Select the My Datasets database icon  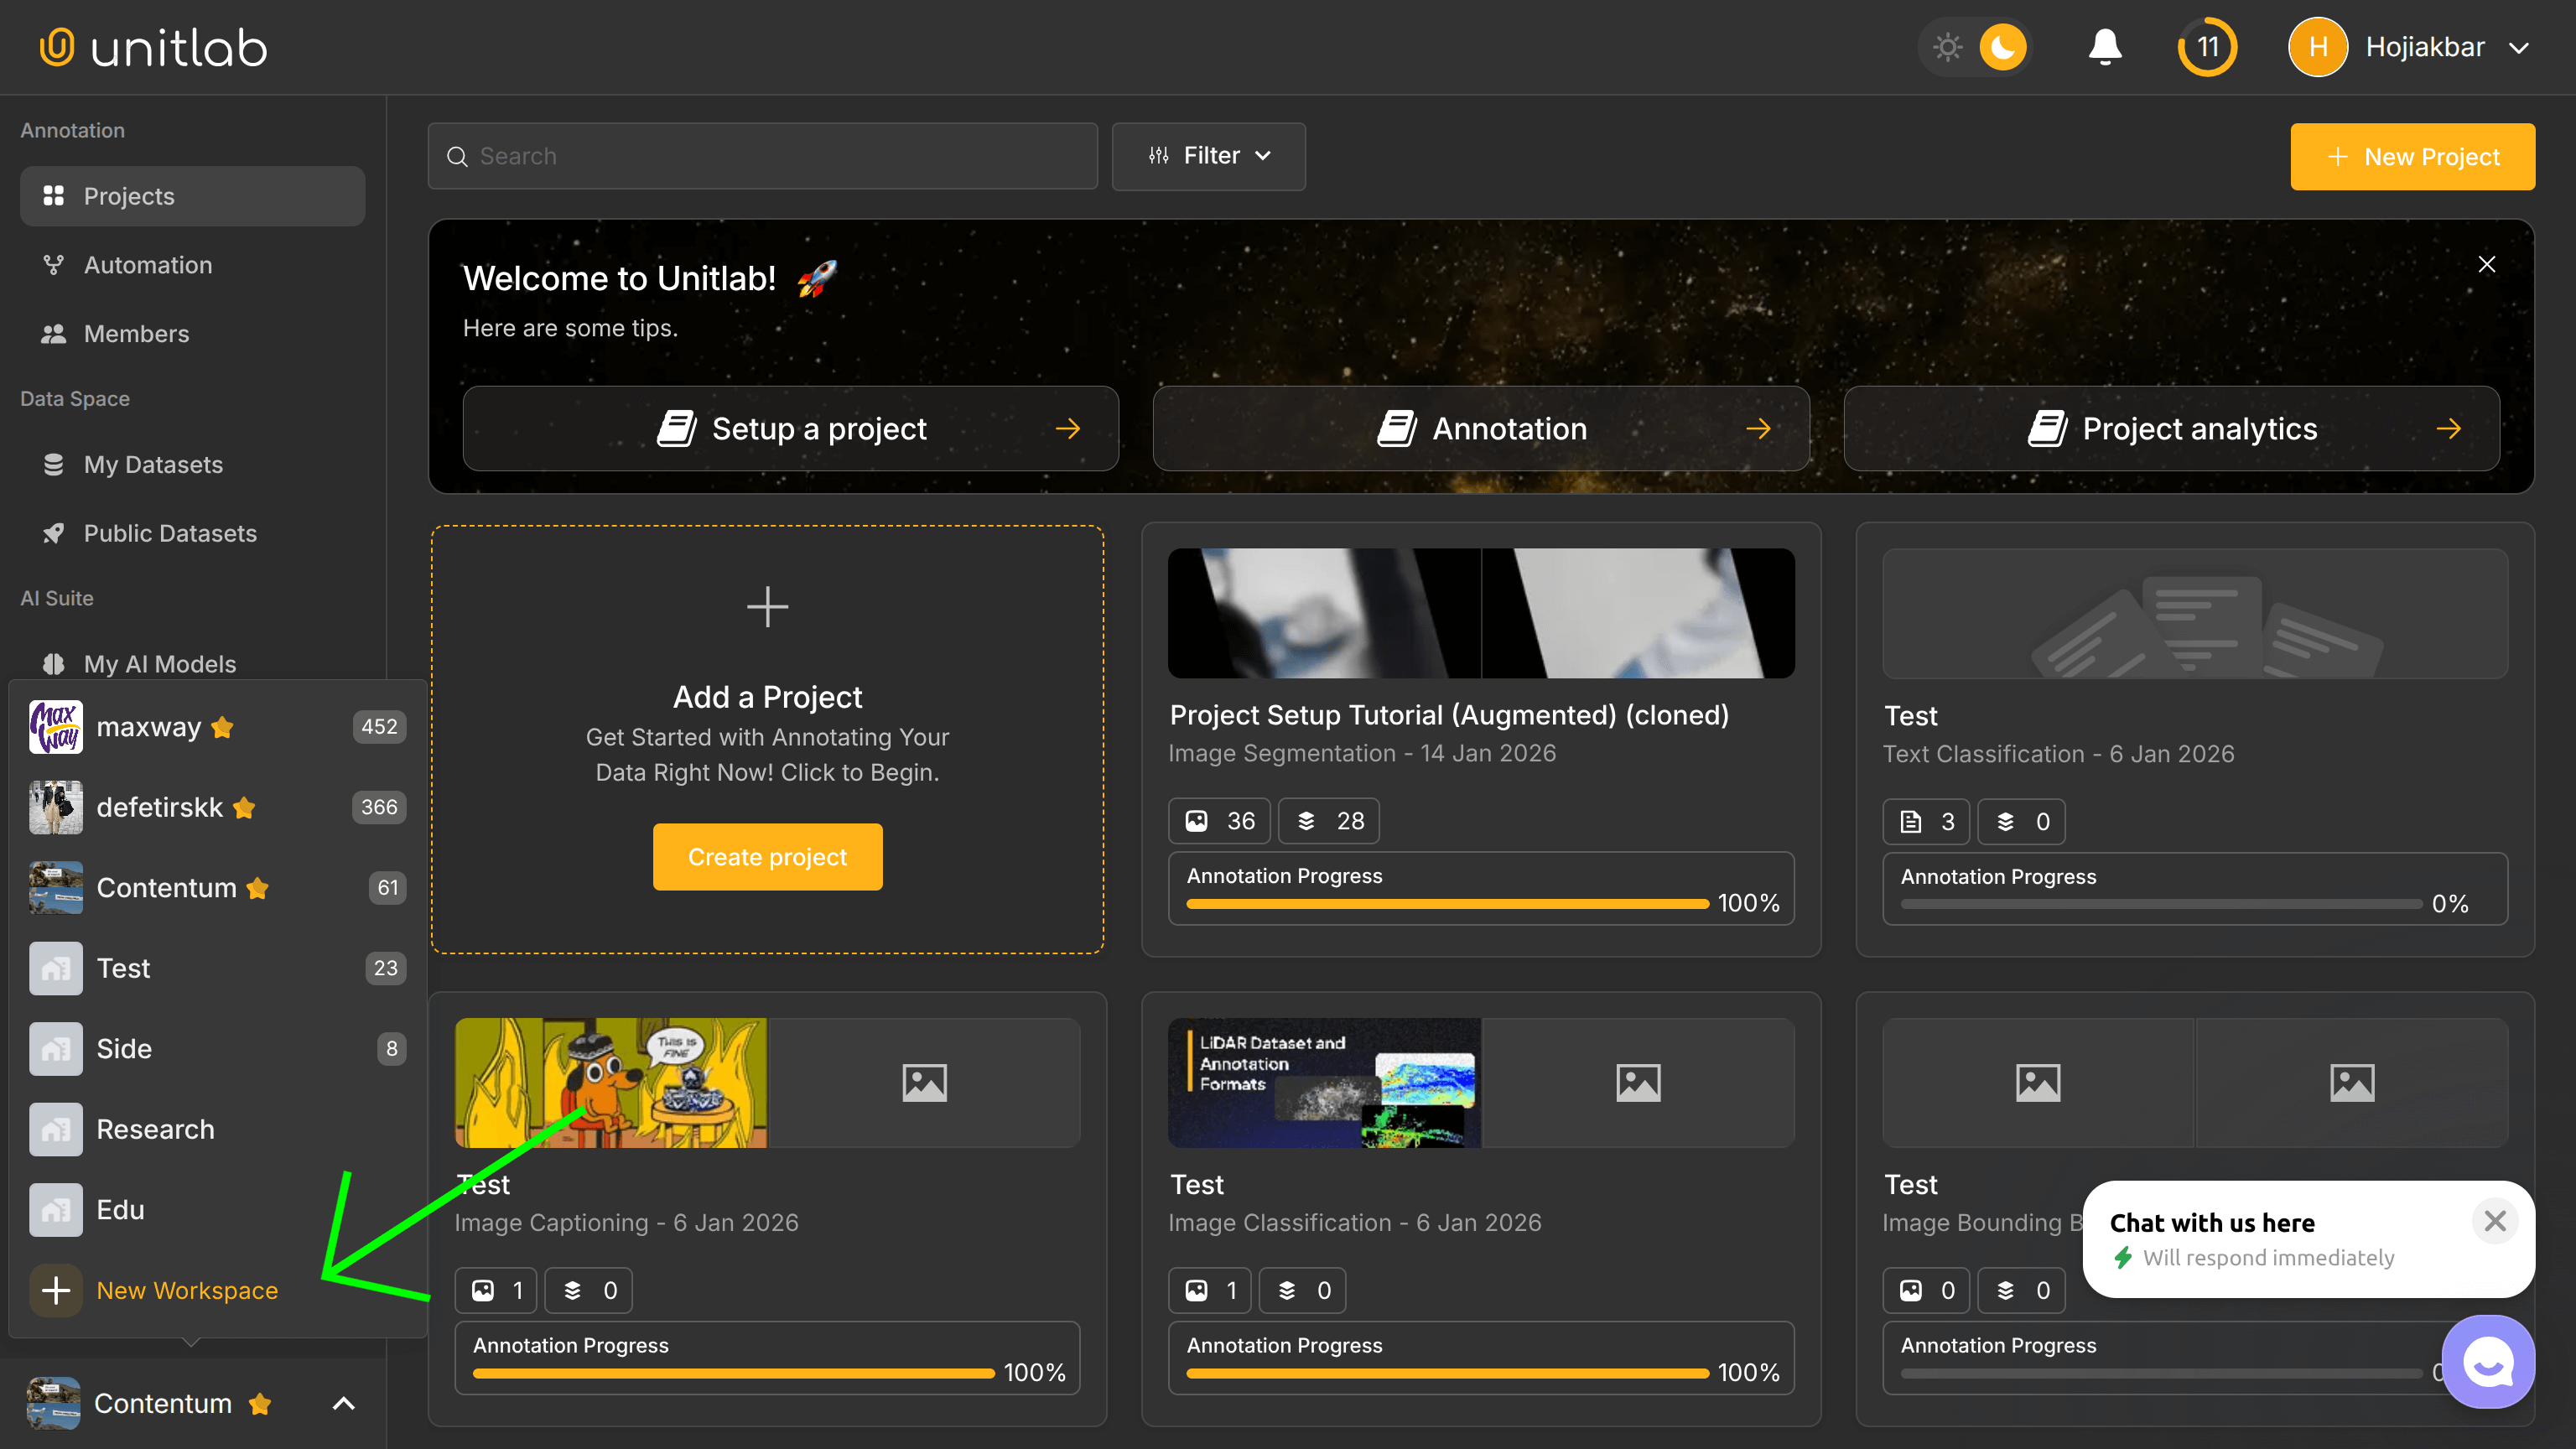coord(55,464)
